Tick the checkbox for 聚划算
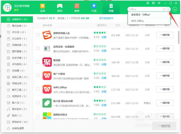This screenshot has width=181, height=134. pos(38,62)
